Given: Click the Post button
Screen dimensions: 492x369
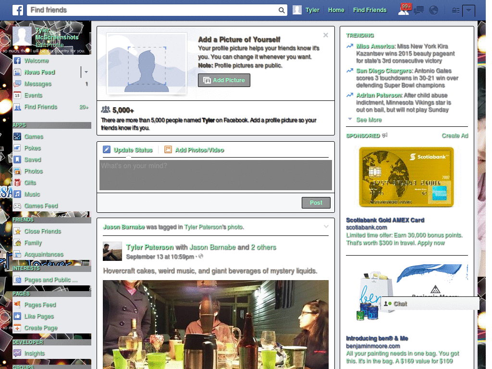Looking at the screenshot, I should [x=316, y=203].
